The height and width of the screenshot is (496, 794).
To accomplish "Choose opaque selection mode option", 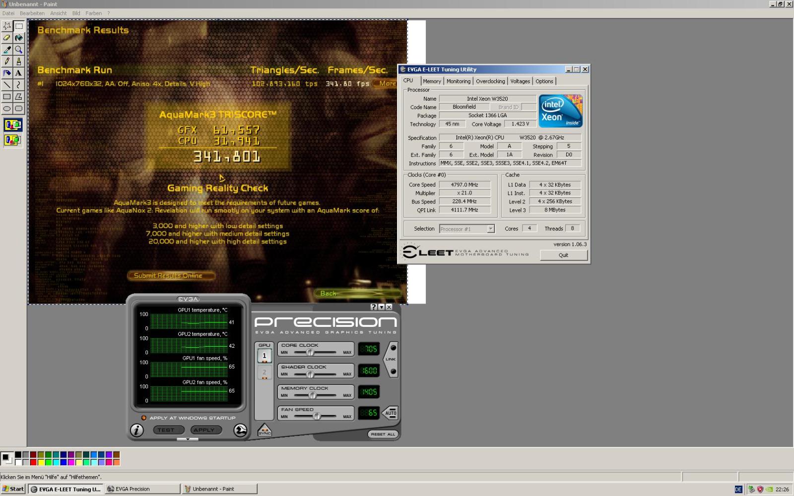I will coord(13,125).
